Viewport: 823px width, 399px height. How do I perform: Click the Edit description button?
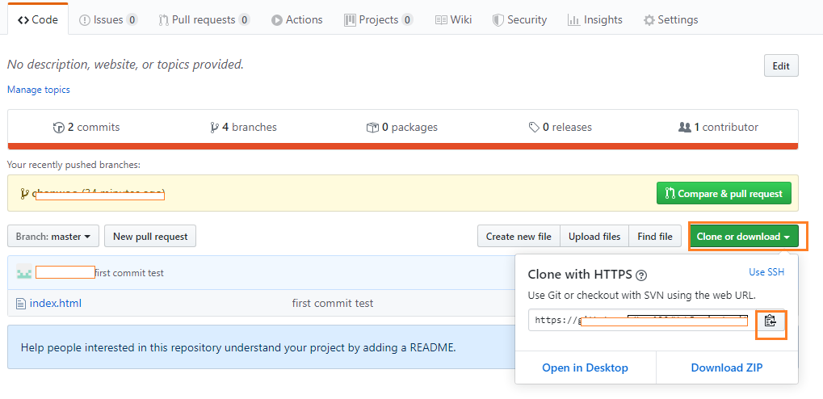coord(781,65)
